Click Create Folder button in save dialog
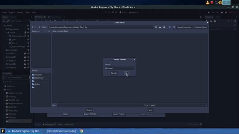The image size is (239, 134). tap(201, 27)
